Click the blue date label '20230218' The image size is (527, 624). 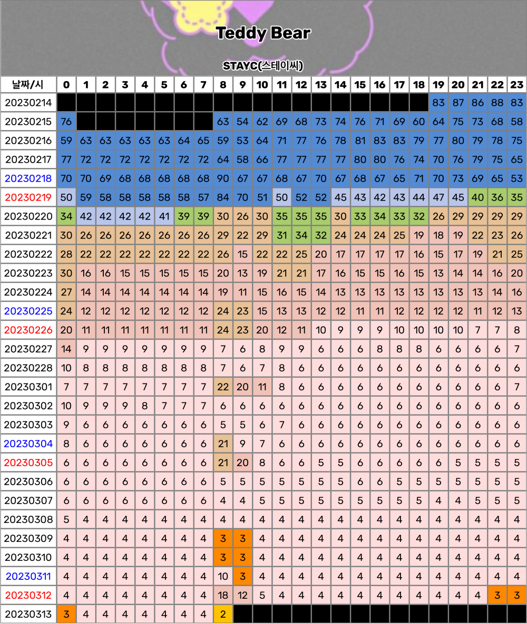coord(28,179)
